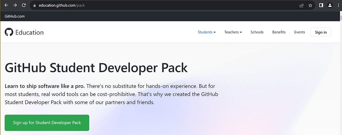This screenshot has width=342, height=135.
Task: Reload the page with the refresh icon
Action: coord(24,5)
